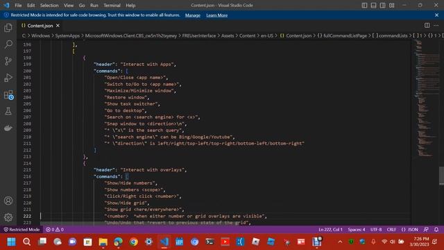Expand the SystemApps breadcrumb
Image resolution: width=444 pixels, height=250 pixels.
[67, 35]
